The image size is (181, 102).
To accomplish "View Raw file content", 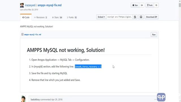I will click(x=154, y=35).
